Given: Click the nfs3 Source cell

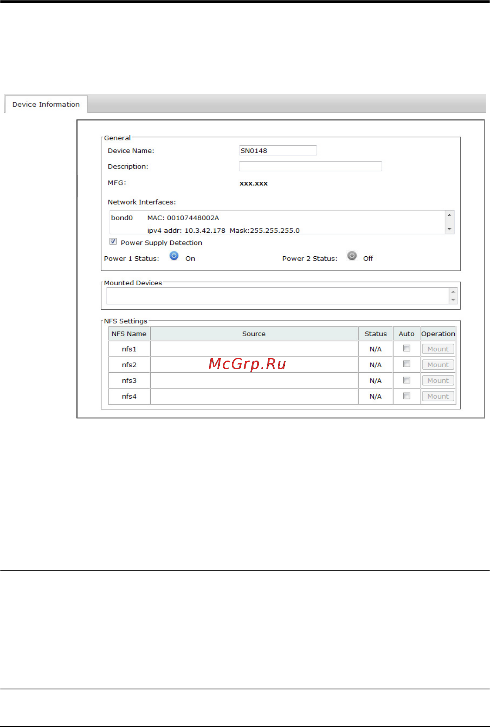Looking at the screenshot, I should coord(254,381).
